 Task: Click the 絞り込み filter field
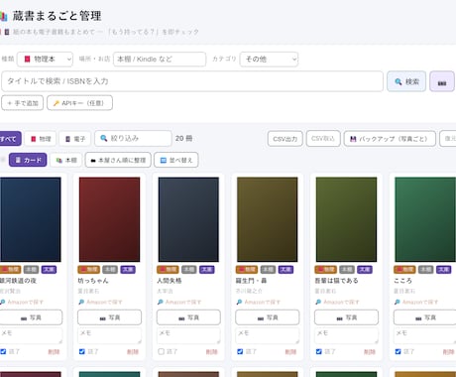point(133,138)
